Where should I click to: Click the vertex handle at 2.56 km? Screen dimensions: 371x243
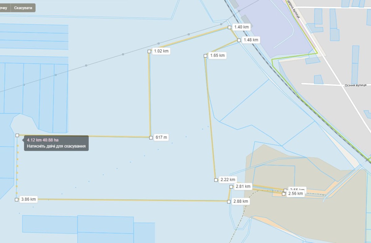(x=284, y=194)
